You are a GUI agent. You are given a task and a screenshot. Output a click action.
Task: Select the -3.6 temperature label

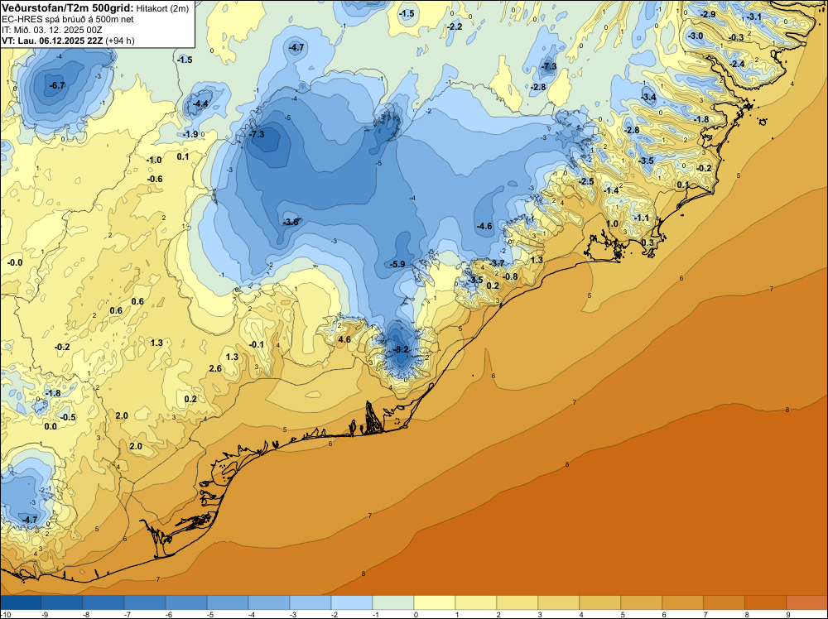(291, 222)
